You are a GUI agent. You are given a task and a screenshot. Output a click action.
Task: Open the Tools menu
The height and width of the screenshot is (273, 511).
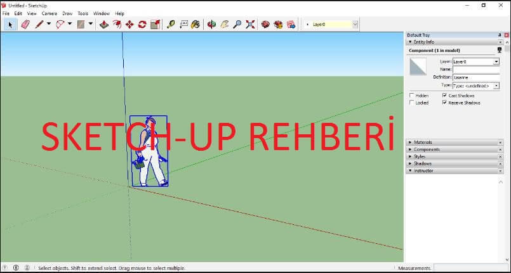(83, 14)
